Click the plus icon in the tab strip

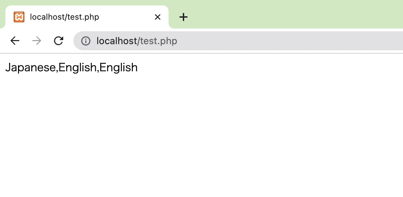pyautogui.click(x=183, y=17)
